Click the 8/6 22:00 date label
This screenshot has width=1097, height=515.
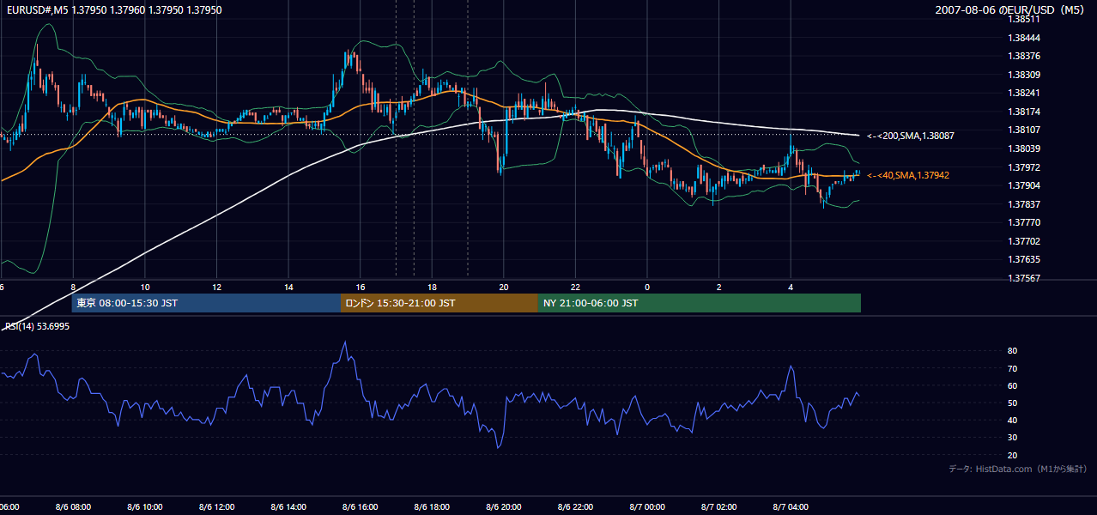pos(575,507)
